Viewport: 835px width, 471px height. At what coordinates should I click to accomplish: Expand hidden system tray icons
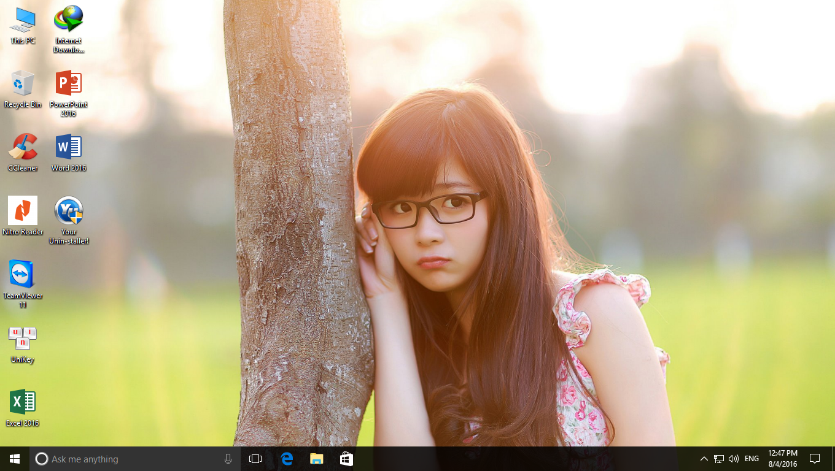704,458
